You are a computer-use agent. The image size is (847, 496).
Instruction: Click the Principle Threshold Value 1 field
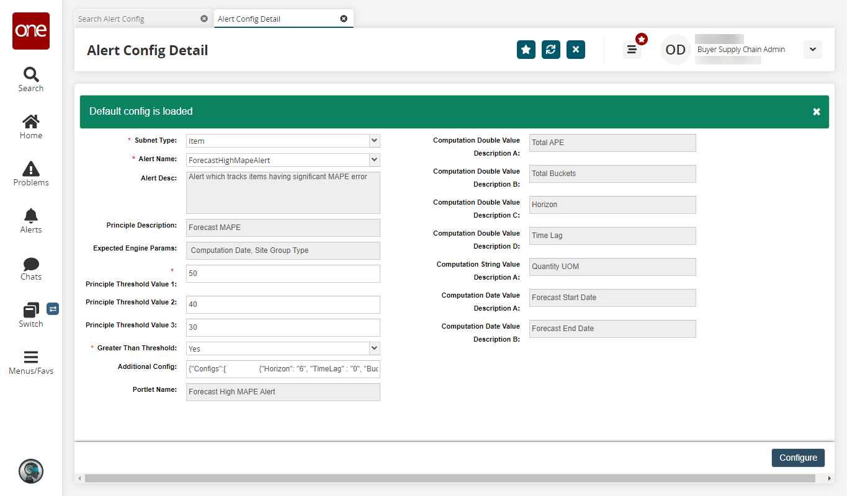pyautogui.click(x=283, y=273)
